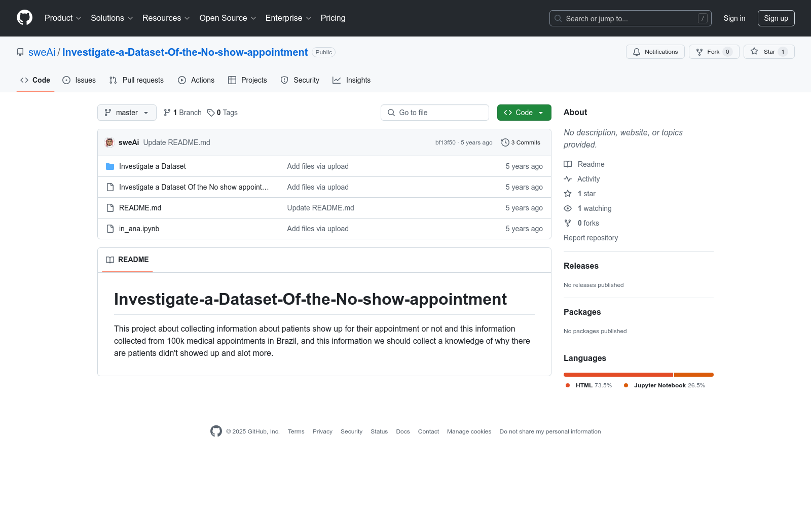
Task: Open the footer Docs link
Action: [x=403, y=431]
